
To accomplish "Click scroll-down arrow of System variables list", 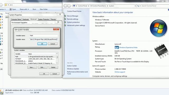I will pyautogui.click(x=57, y=63).
